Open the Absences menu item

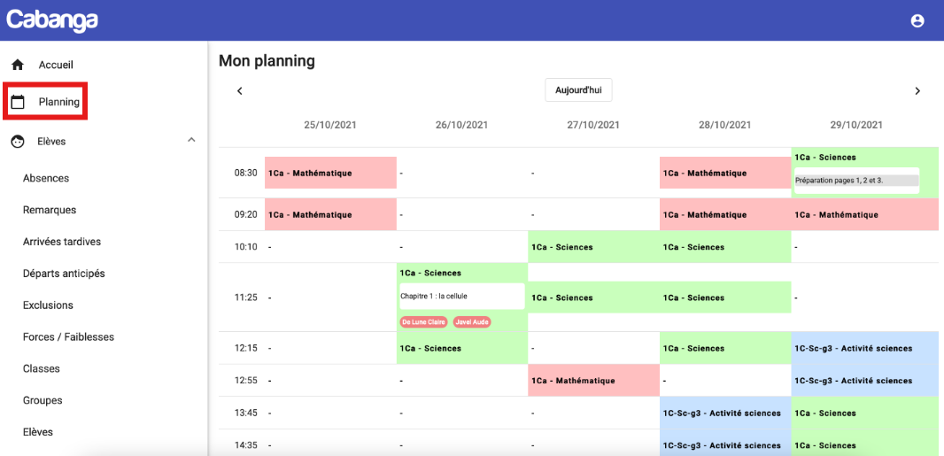46,178
